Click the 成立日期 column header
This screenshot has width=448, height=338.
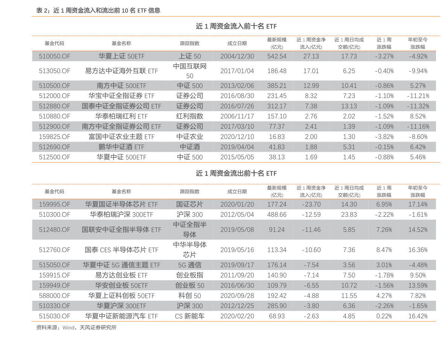(237, 43)
